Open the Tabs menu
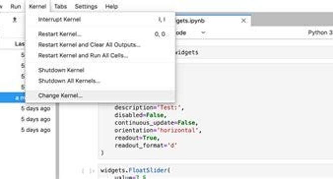Screen dimensions: 333x179 (61, 6)
